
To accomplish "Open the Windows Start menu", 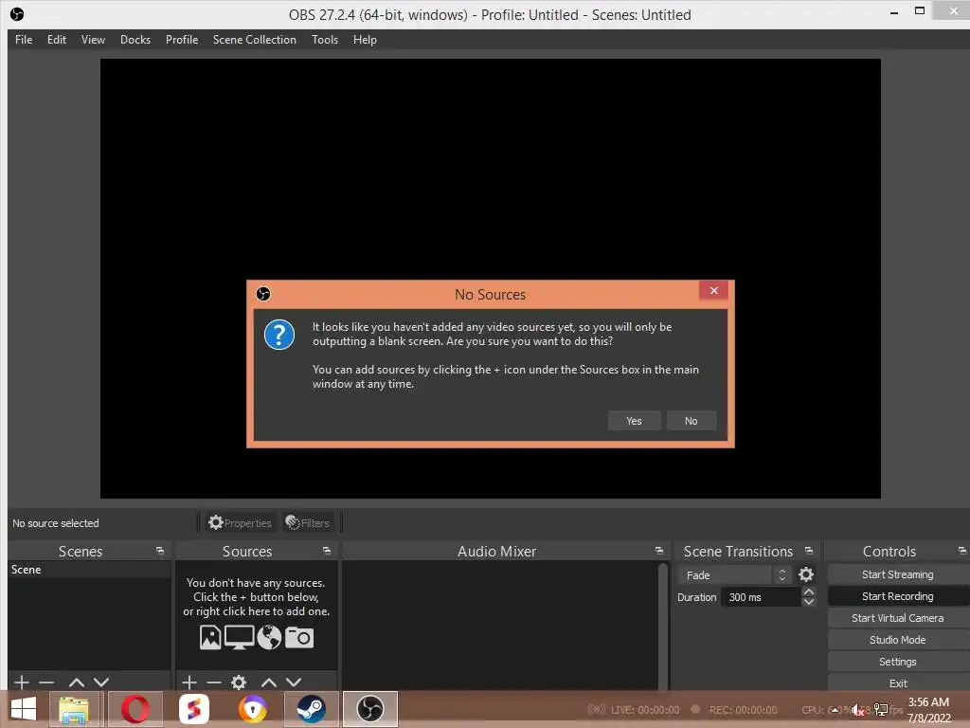I will [24, 709].
